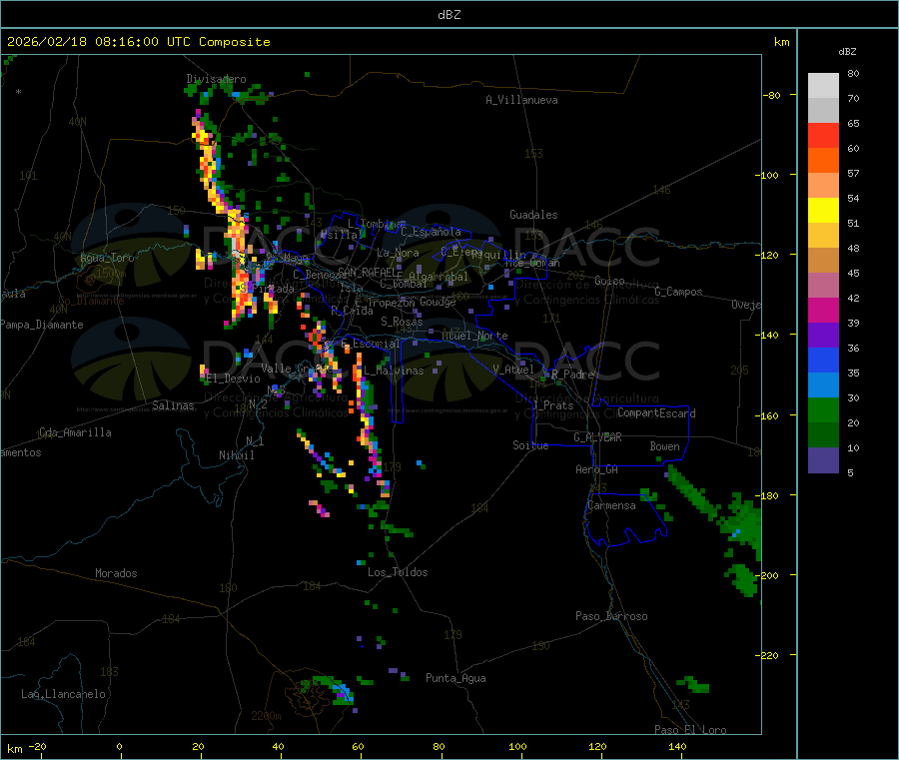Click the Paso_Barroso map label
899x760 pixels.
click(611, 616)
